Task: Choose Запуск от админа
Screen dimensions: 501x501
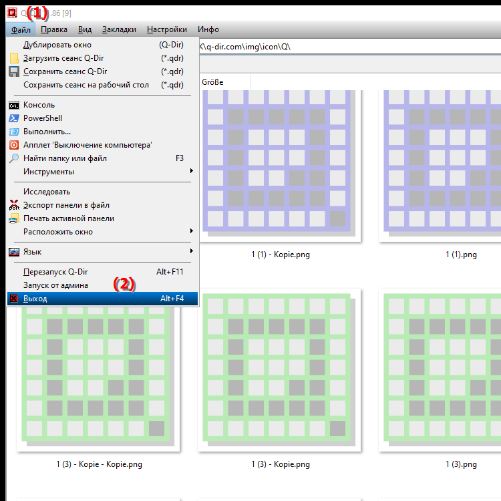Action: 102,285
